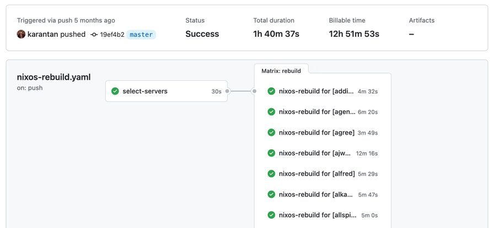Open the karantan user link
The height and width of the screenshot is (228, 494).
pyautogui.click(x=43, y=34)
